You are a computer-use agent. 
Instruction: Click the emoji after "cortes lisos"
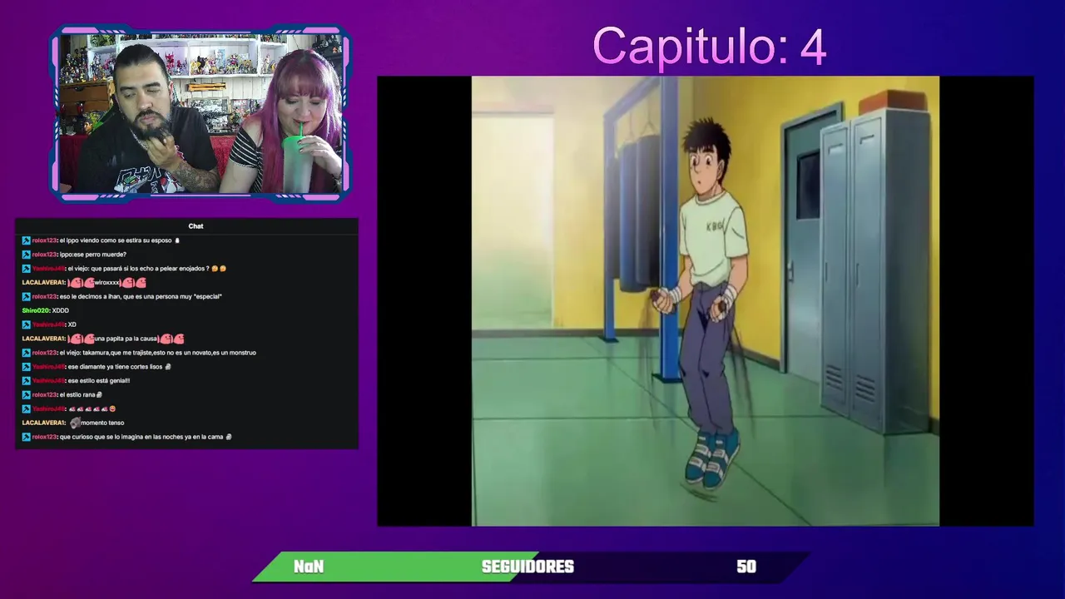click(168, 367)
